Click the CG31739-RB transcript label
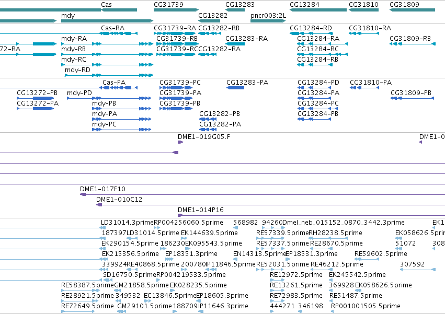Screen dimensions: 445x314 (x=177, y=39)
